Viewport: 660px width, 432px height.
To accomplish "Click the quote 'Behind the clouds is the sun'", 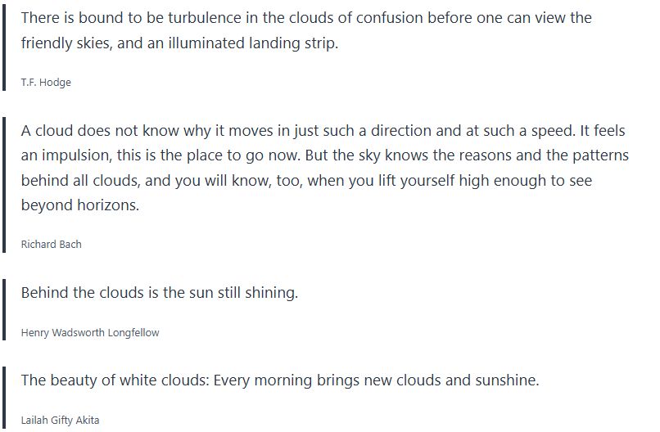I will tap(159, 293).
